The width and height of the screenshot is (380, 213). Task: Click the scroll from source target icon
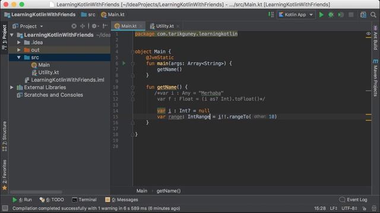(74, 26)
